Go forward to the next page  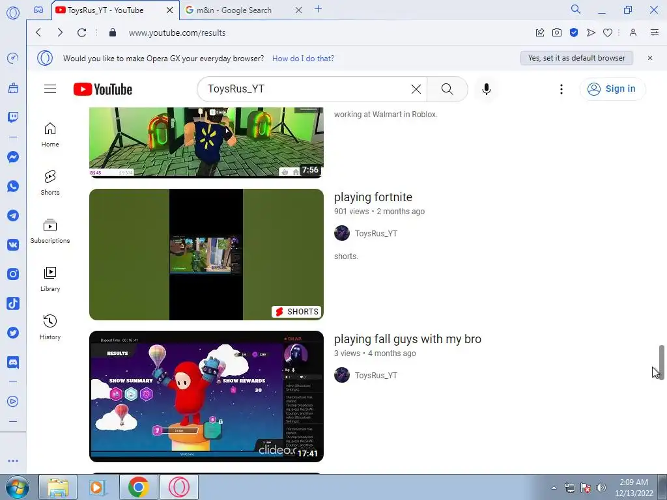click(60, 33)
